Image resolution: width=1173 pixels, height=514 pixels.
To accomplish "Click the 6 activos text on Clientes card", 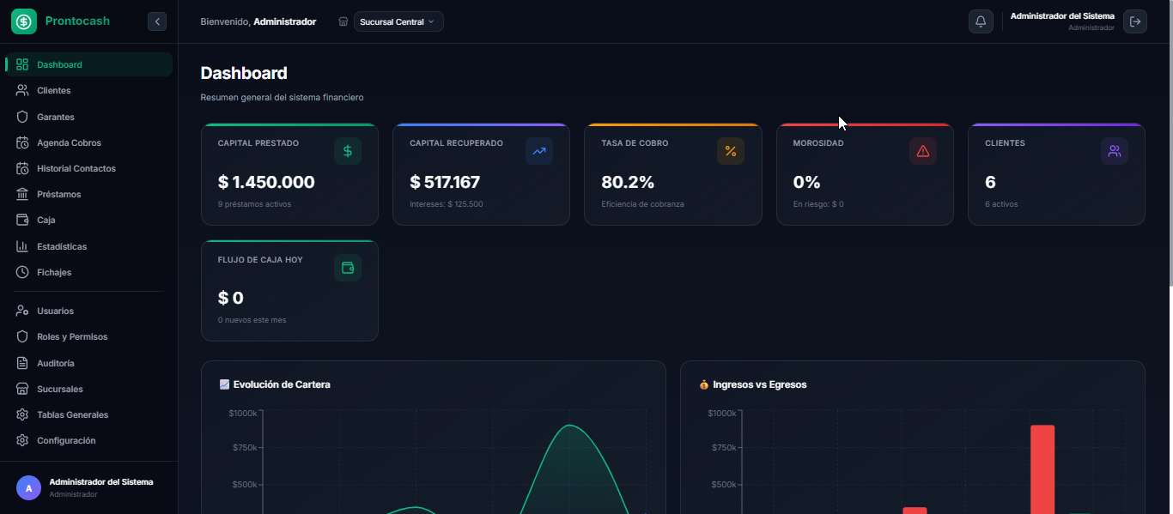I will pos(1001,204).
